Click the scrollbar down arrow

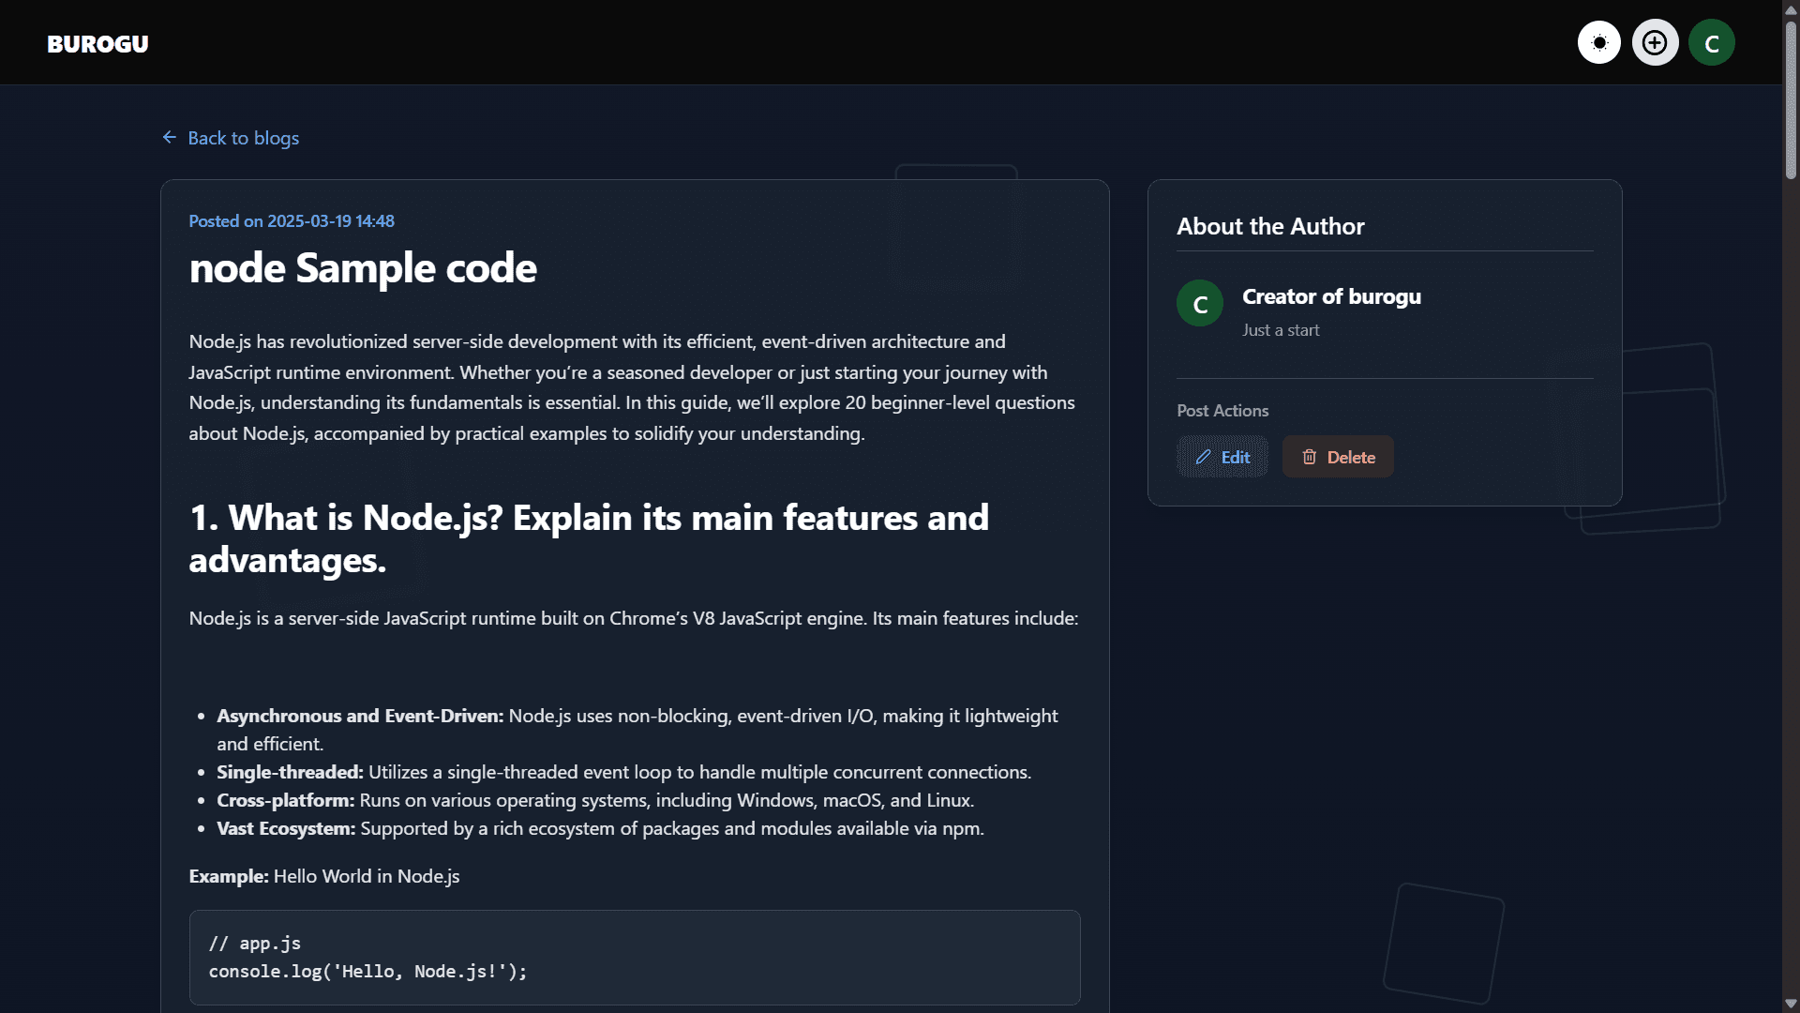pyautogui.click(x=1791, y=1004)
